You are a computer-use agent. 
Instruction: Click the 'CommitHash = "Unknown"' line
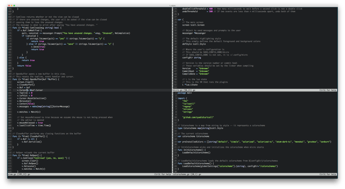pos(195,71)
